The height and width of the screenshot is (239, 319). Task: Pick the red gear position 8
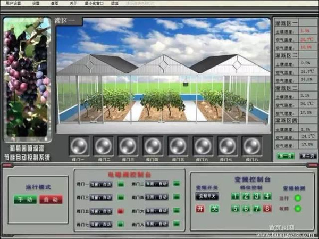coord(267,209)
